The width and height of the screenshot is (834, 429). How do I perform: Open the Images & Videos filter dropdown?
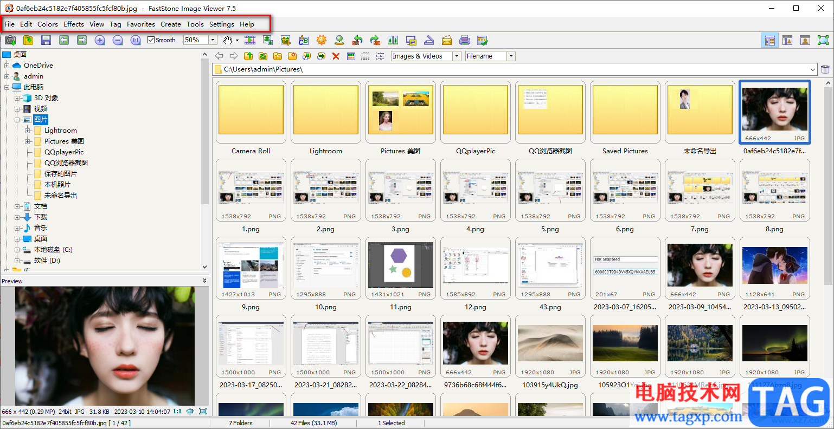click(457, 56)
